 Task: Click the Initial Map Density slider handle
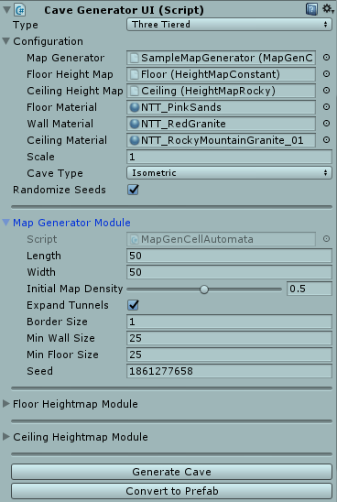[x=204, y=289]
